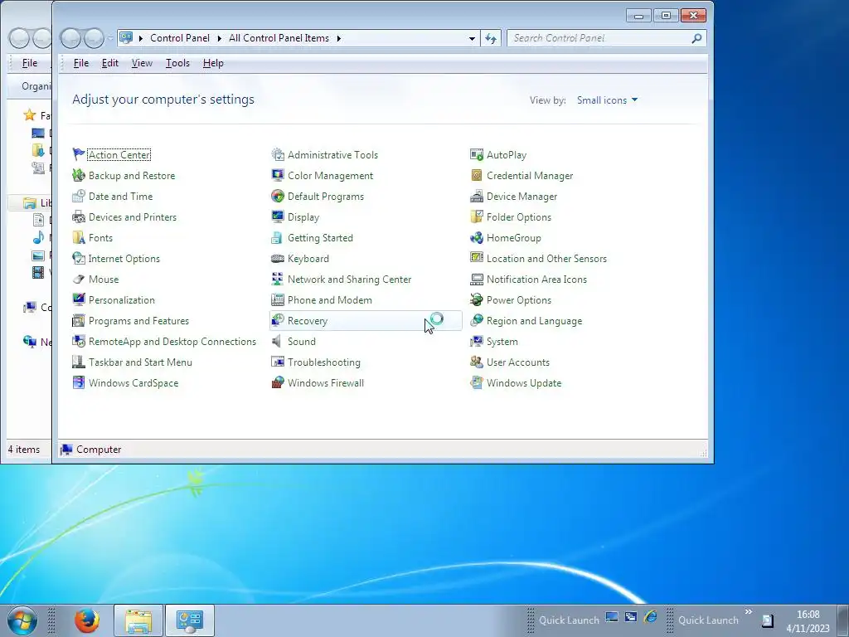Open Notification Area Icons link
The image size is (849, 637).
(536, 280)
